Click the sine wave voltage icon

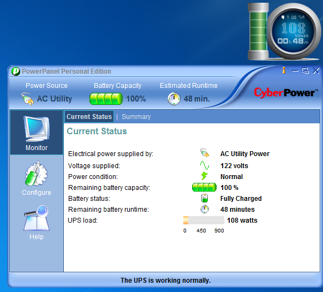pos(205,165)
